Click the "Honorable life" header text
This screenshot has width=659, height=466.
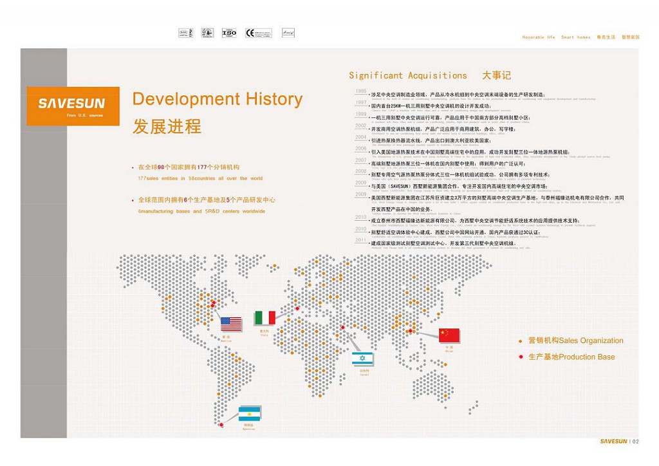pyautogui.click(x=538, y=37)
